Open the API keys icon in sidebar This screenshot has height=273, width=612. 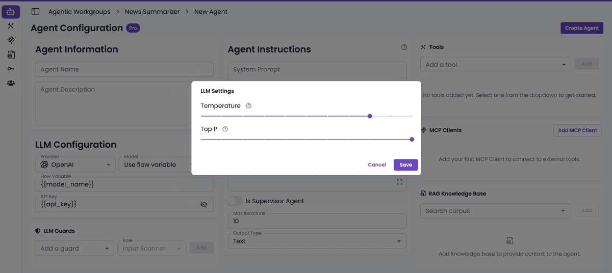tap(11, 69)
